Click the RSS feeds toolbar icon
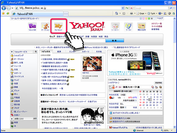The image size is (177, 133). pos(124,13)
